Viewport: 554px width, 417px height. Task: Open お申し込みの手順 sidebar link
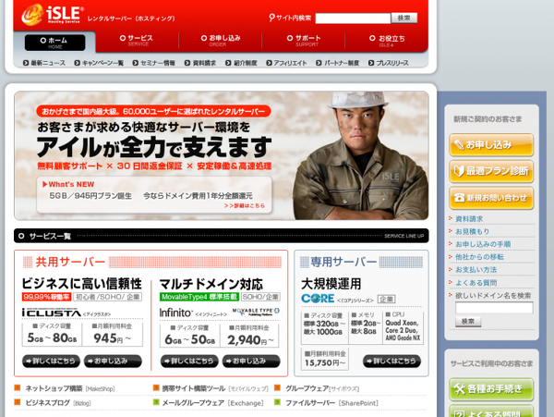tap(483, 244)
